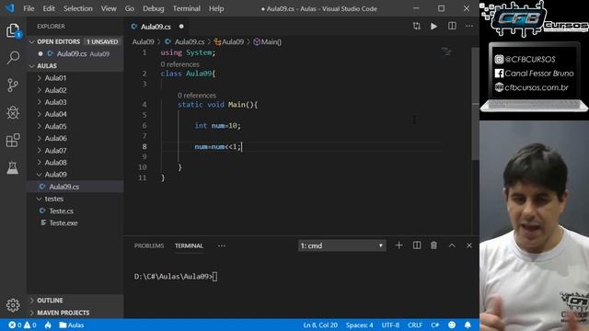The width and height of the screenshot is (589, 331).
Task: Change line endings via CRLF item
Action: pos(415,325)
